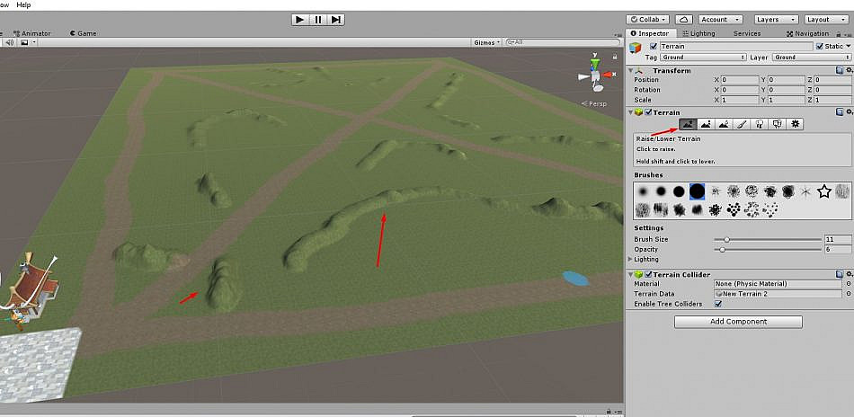
Task: Click the Play button
Action: tap(300, 20)
